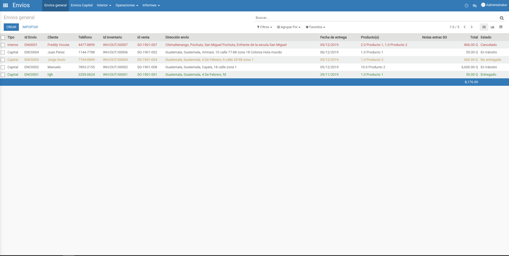Switch to pivot table view
This screenshot has width=509, height=256.
tap(501, 27)
